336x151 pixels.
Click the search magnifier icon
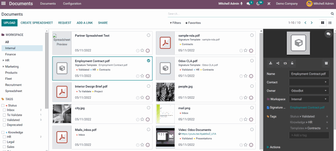[x=332, y=14]
